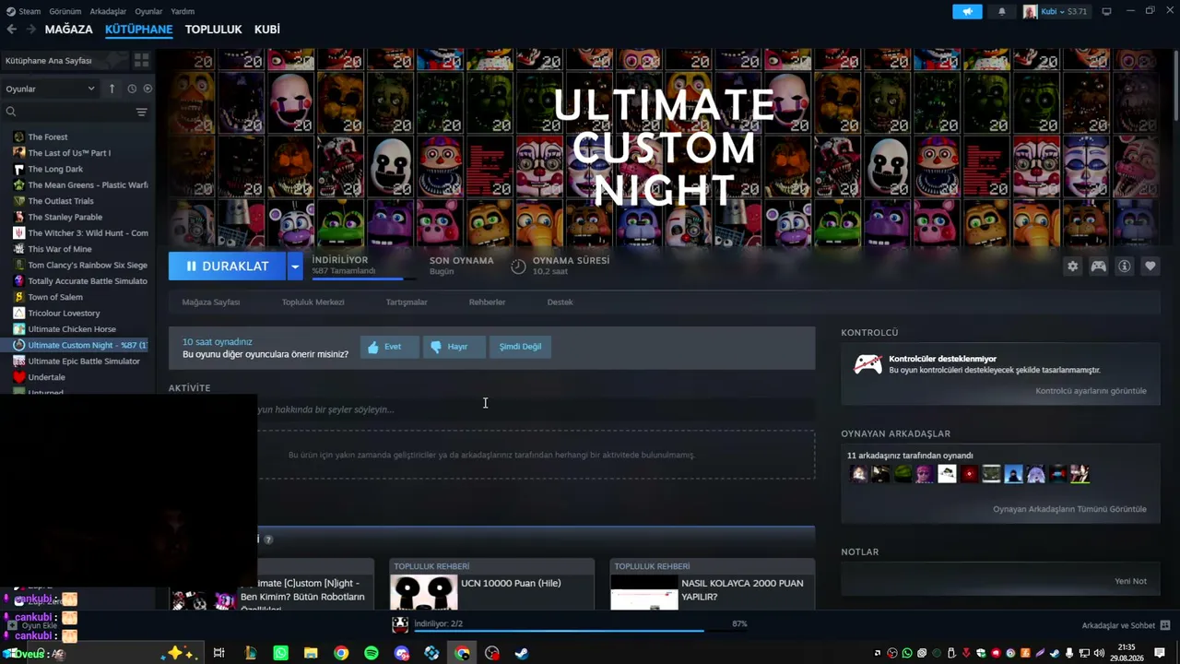The width and height of the screenshot is (1180, 664).
Task: Open the Arkadaşlar menu
Action: (x=108, y=11)
